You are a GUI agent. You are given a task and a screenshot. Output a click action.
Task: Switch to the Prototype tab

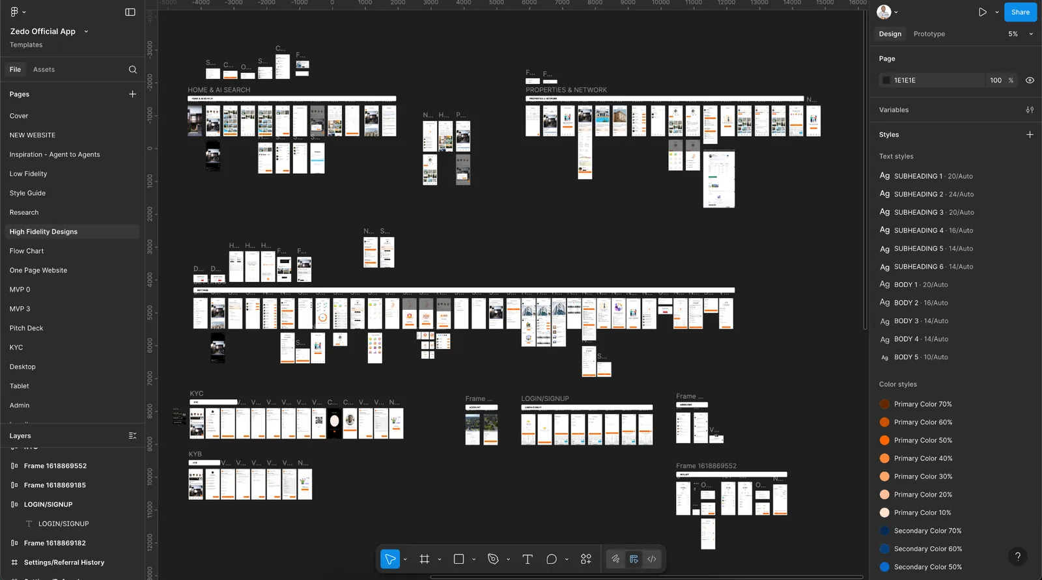[929, 34]
